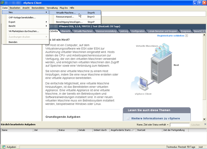207x149 pixels.
Task: Open the Datei menu
Action: (x=5, y=8)
